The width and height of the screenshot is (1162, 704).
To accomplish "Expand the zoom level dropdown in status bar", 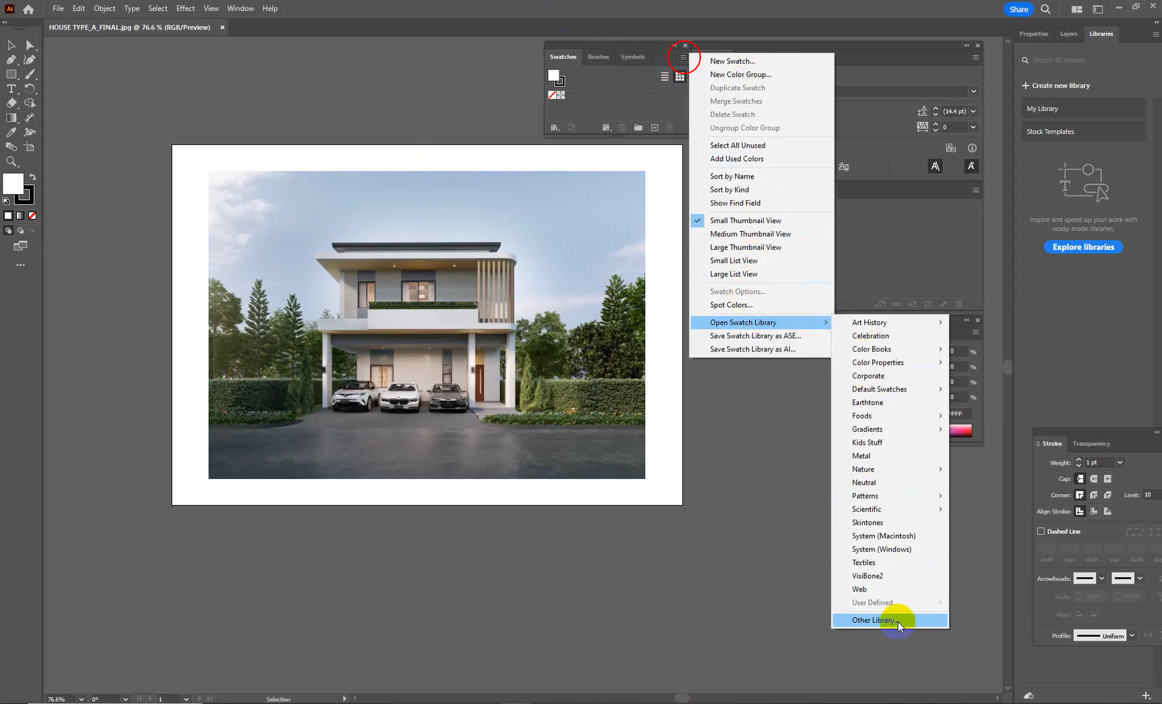I will coord(82,699).
